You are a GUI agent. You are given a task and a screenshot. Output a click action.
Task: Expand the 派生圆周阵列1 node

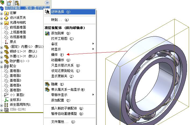click(1, 105)
